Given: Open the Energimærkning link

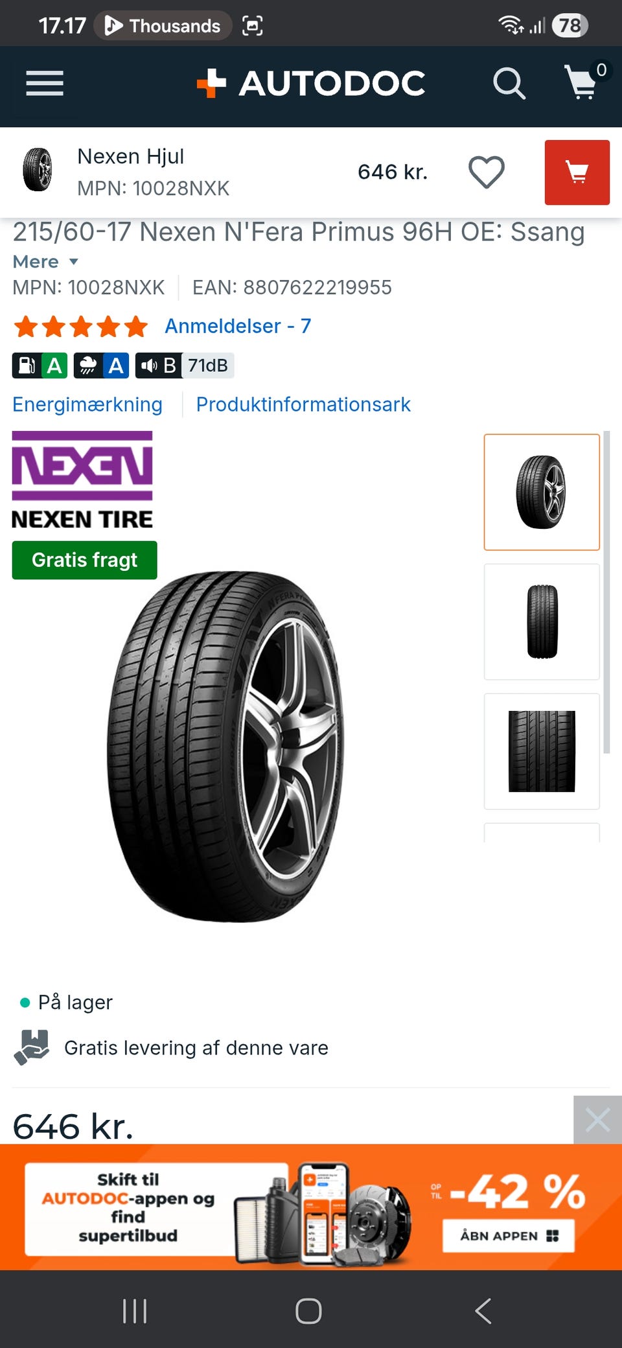Looking at the screenshot, I should (87, 404).
